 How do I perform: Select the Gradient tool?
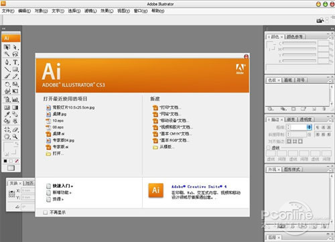(15, 107)
